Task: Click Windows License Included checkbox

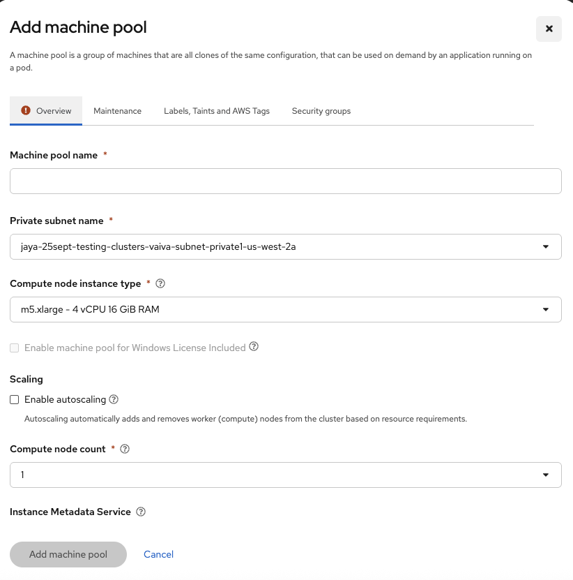Action: [15, 348]
